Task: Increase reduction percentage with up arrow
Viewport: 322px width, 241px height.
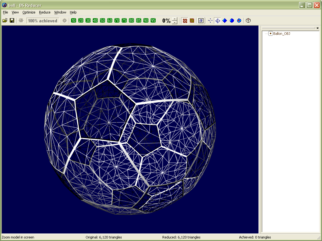Action: 175,19
